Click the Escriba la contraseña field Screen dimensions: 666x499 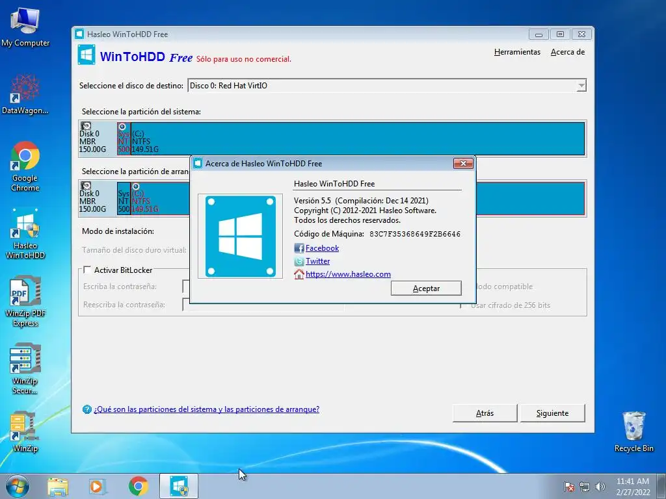point(186,287)
